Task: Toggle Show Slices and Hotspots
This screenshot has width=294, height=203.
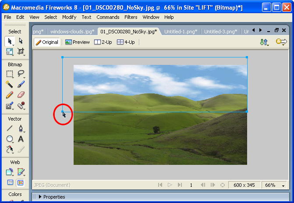Action: coord(21,182)
